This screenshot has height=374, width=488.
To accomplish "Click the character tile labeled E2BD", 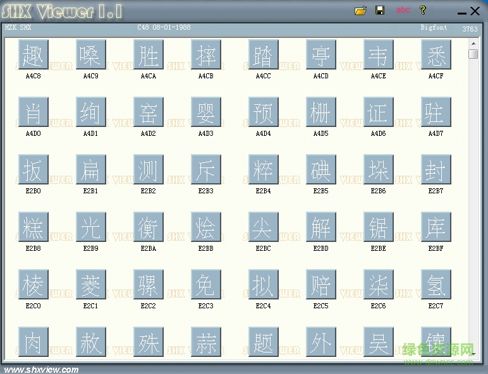I will [320, 227].
